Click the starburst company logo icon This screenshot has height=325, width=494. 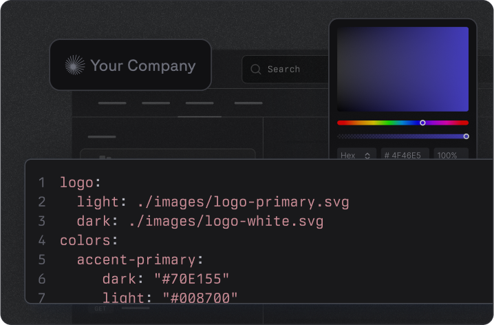(75, 65)
